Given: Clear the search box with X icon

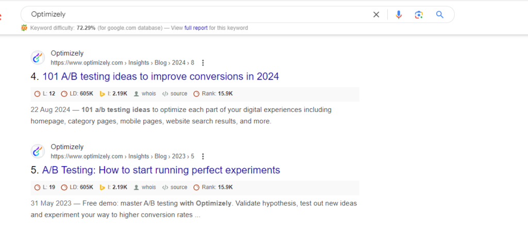Looking at the screenshot, I should coord(376,14).
